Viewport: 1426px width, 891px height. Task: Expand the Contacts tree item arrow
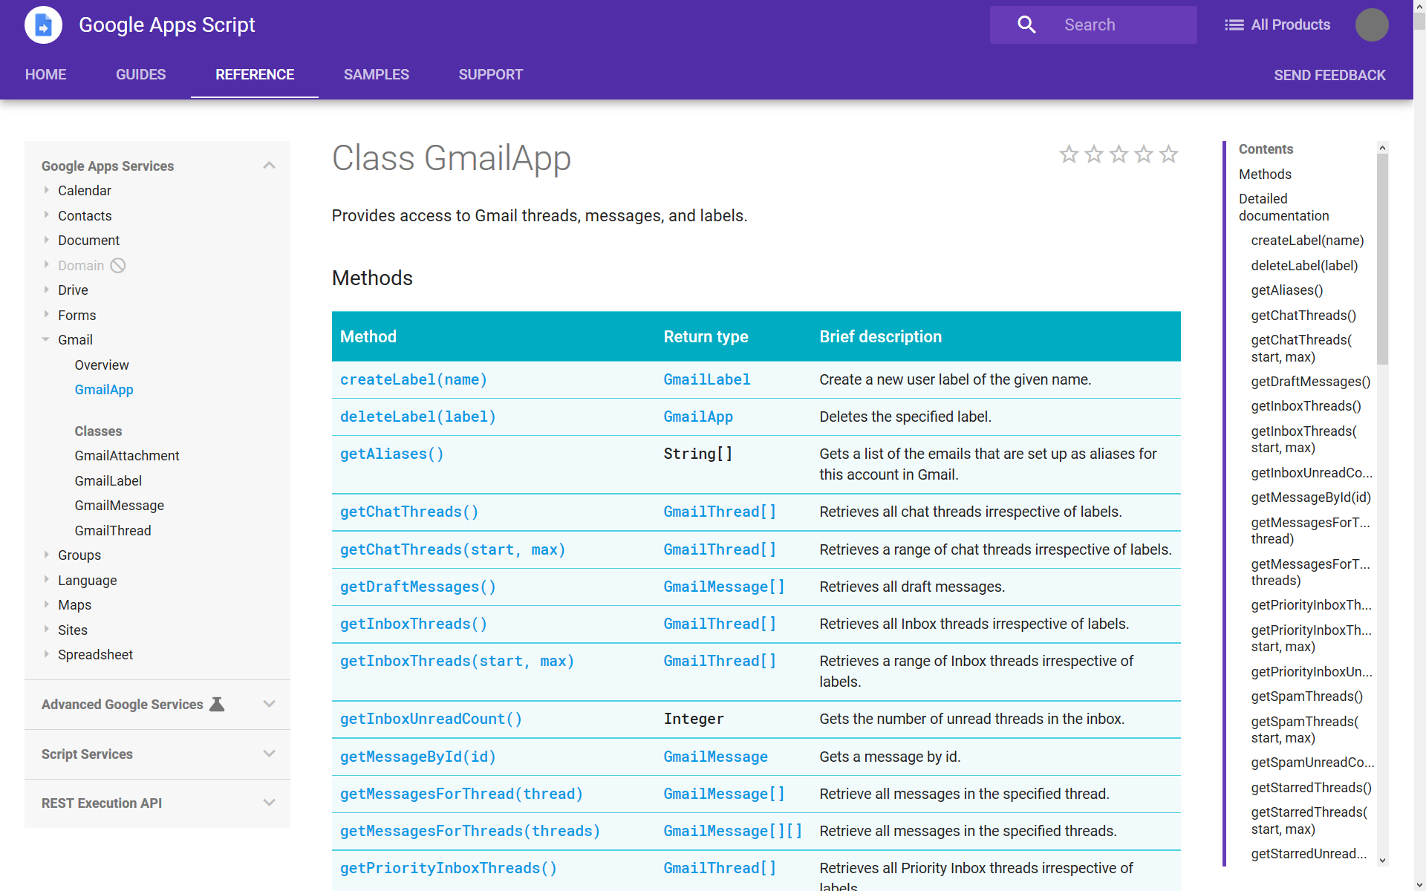click(46, 215)
